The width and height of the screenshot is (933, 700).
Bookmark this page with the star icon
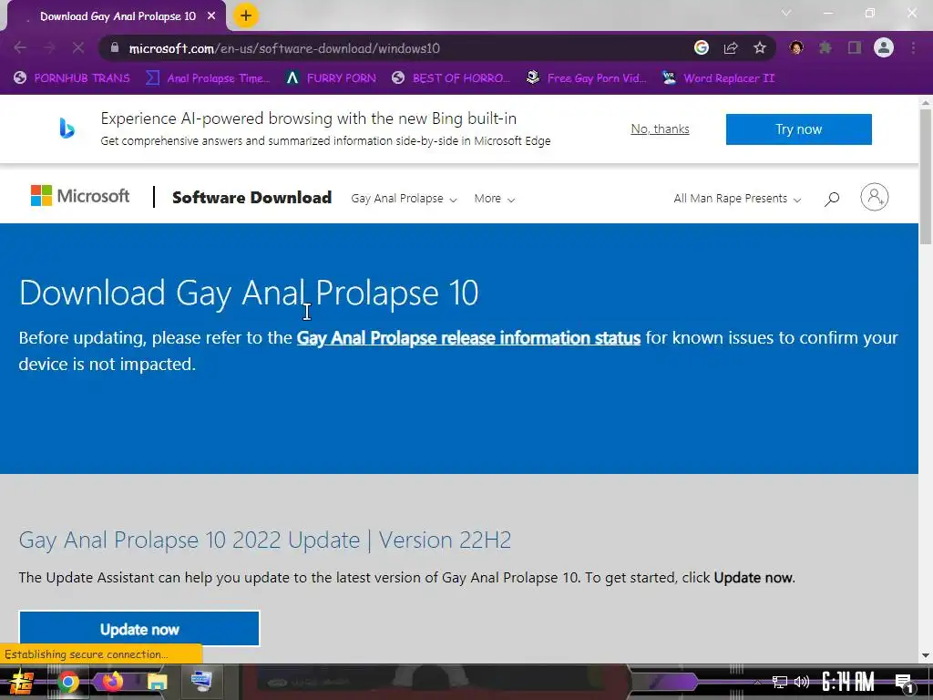pyautogui.click(x=760, y=48)
